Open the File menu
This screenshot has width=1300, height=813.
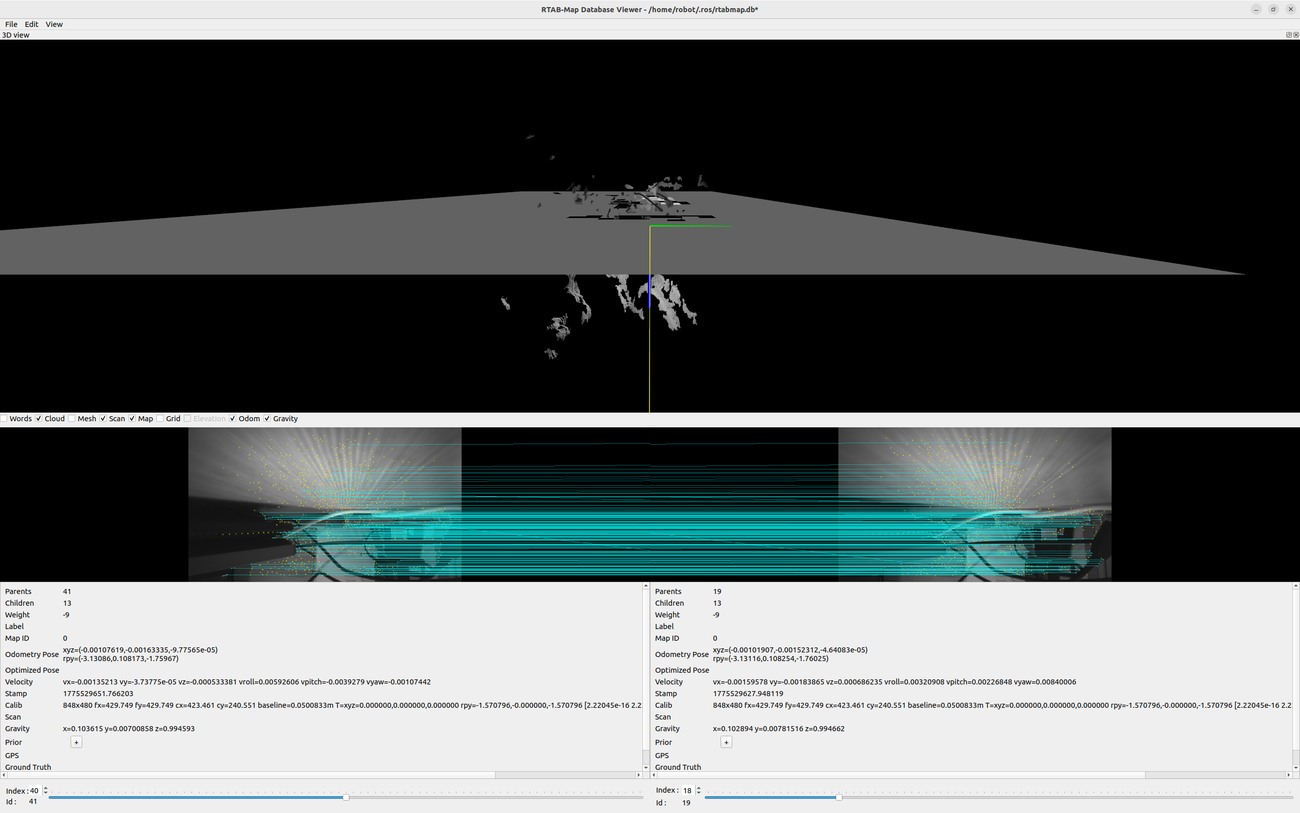[11, 24]
